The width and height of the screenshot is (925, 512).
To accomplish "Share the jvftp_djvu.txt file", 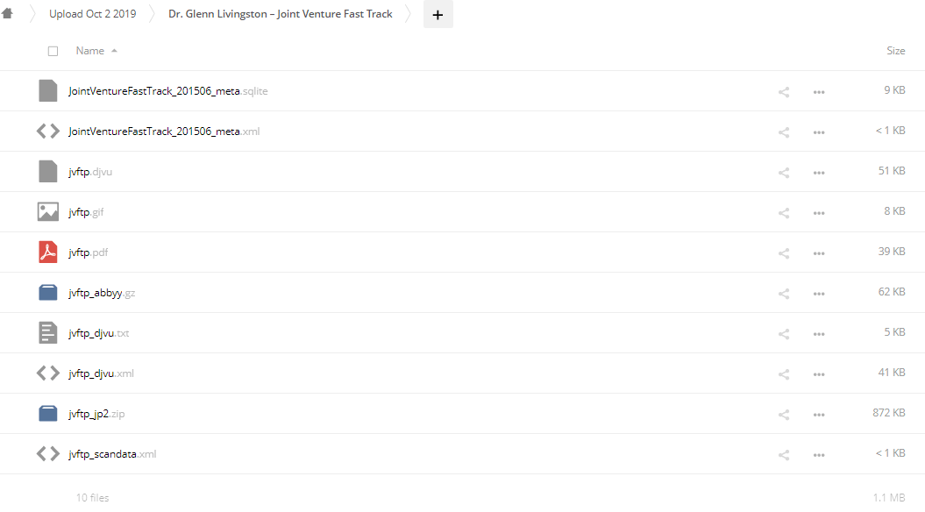I will point(784,334).
